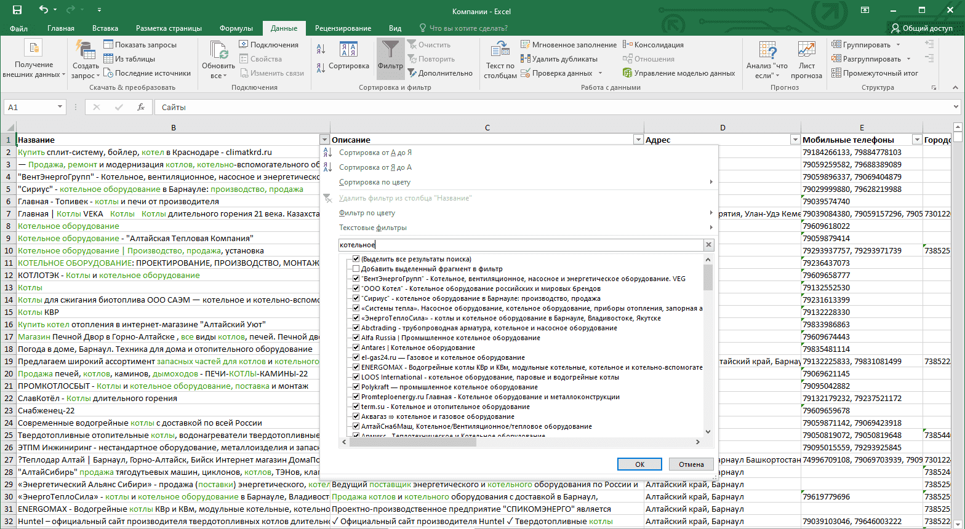Click Remove Duplicates (Удалить дубликаты)
This screenshot has height=529, width=965.
click(x=559, y=59)
